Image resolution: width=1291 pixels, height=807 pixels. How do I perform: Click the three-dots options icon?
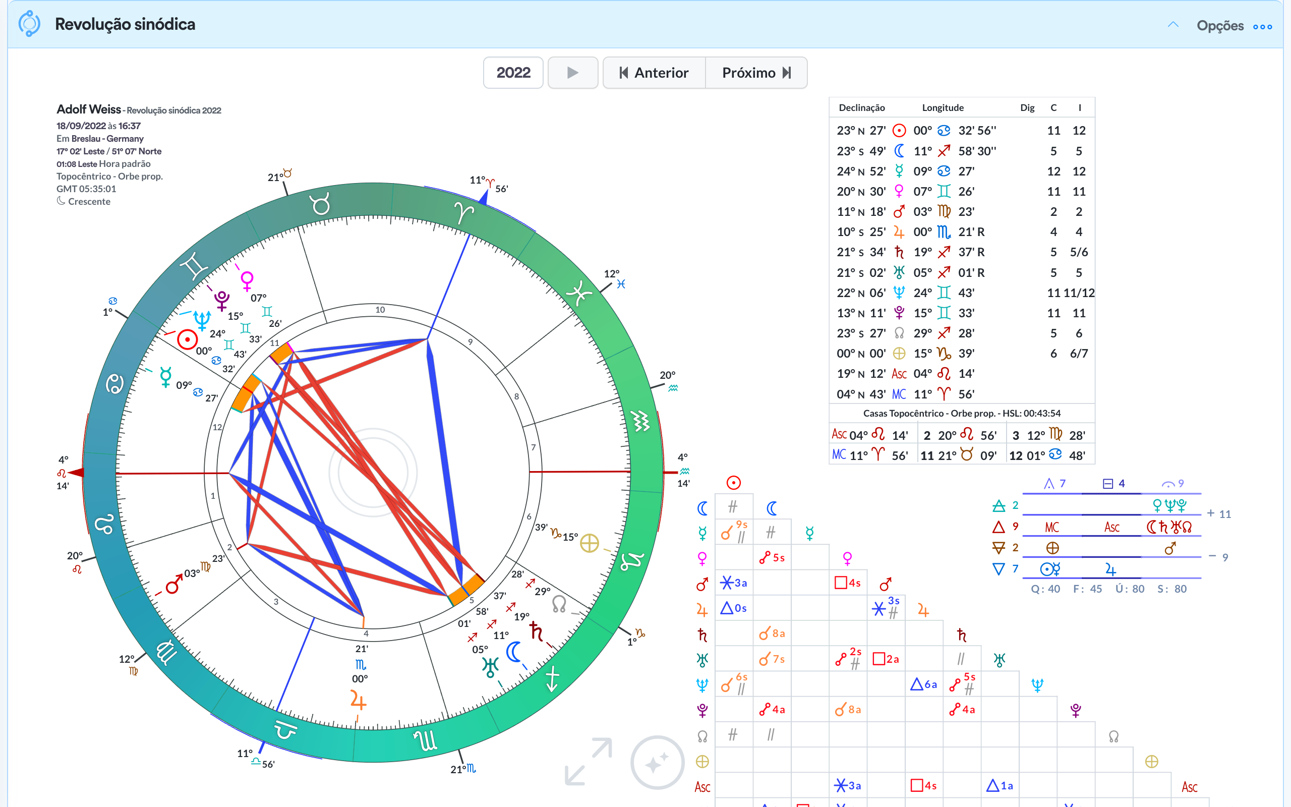click(x=1262, y=26)
